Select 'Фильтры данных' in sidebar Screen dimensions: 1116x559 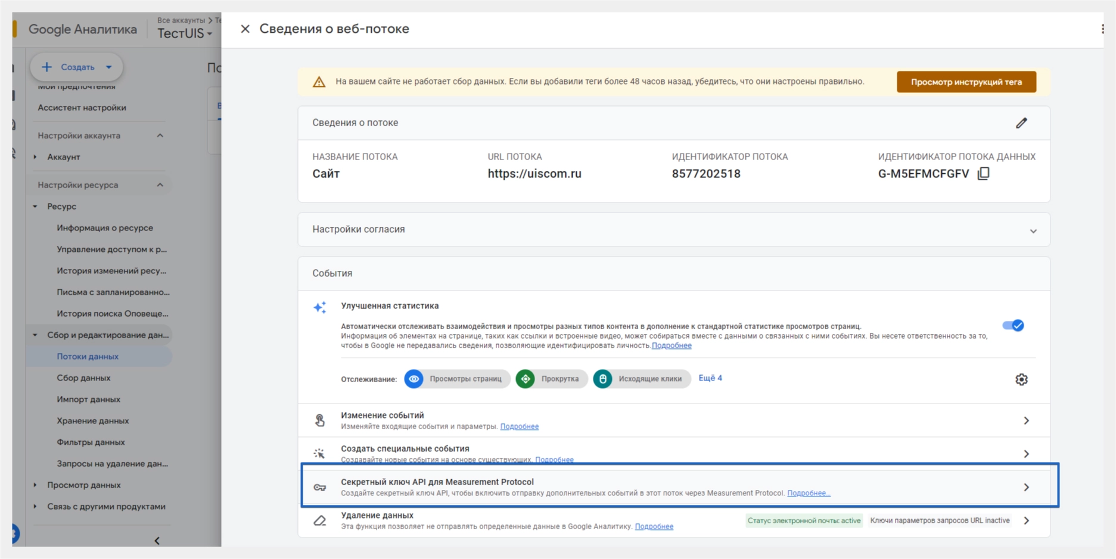[x=91, y=442]
